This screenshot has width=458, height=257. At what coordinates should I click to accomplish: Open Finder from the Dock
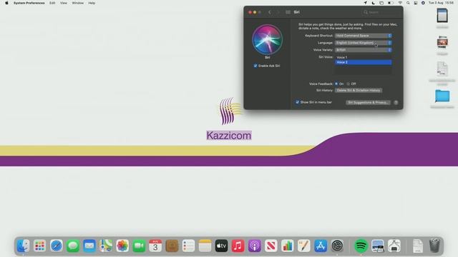pyautogui.click(x=23, y=246)
